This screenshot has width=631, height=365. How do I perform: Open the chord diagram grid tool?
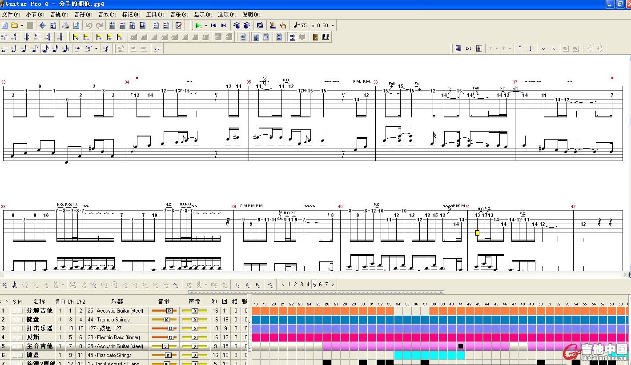point(458,48)
